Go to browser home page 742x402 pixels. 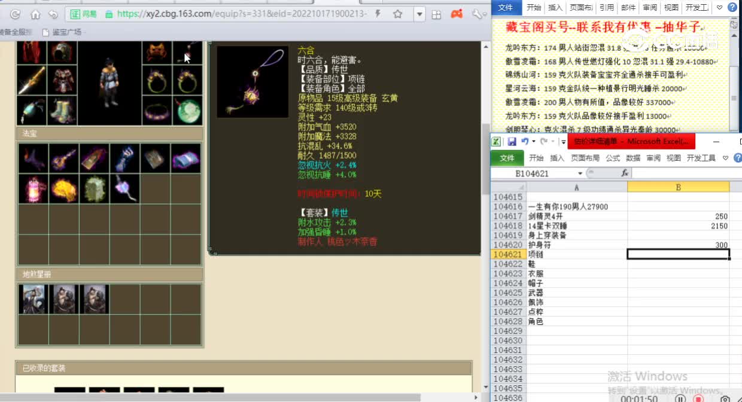(x=35, y=14)
